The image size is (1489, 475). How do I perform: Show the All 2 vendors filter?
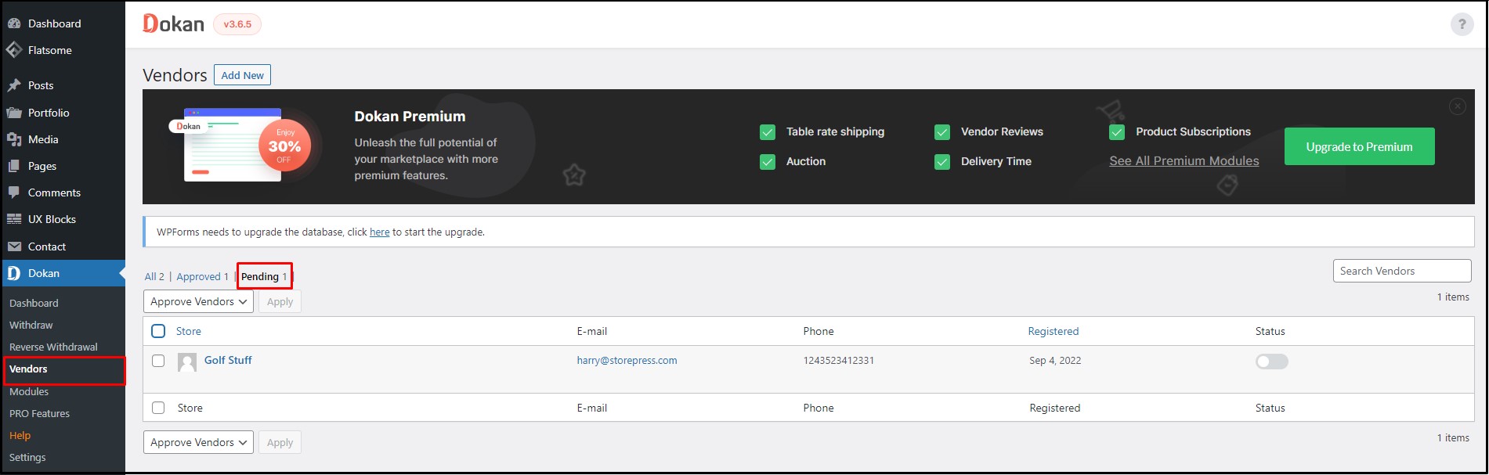[154, 277]
